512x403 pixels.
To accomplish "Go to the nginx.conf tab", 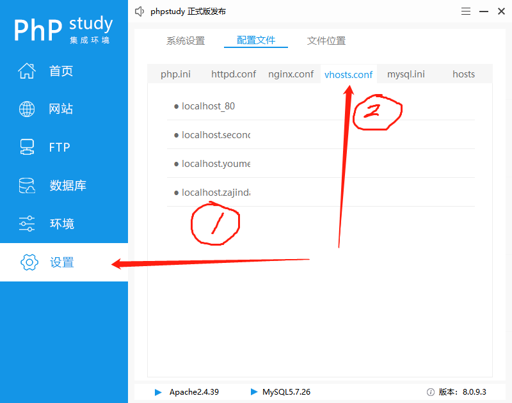I will coord(291,74).
